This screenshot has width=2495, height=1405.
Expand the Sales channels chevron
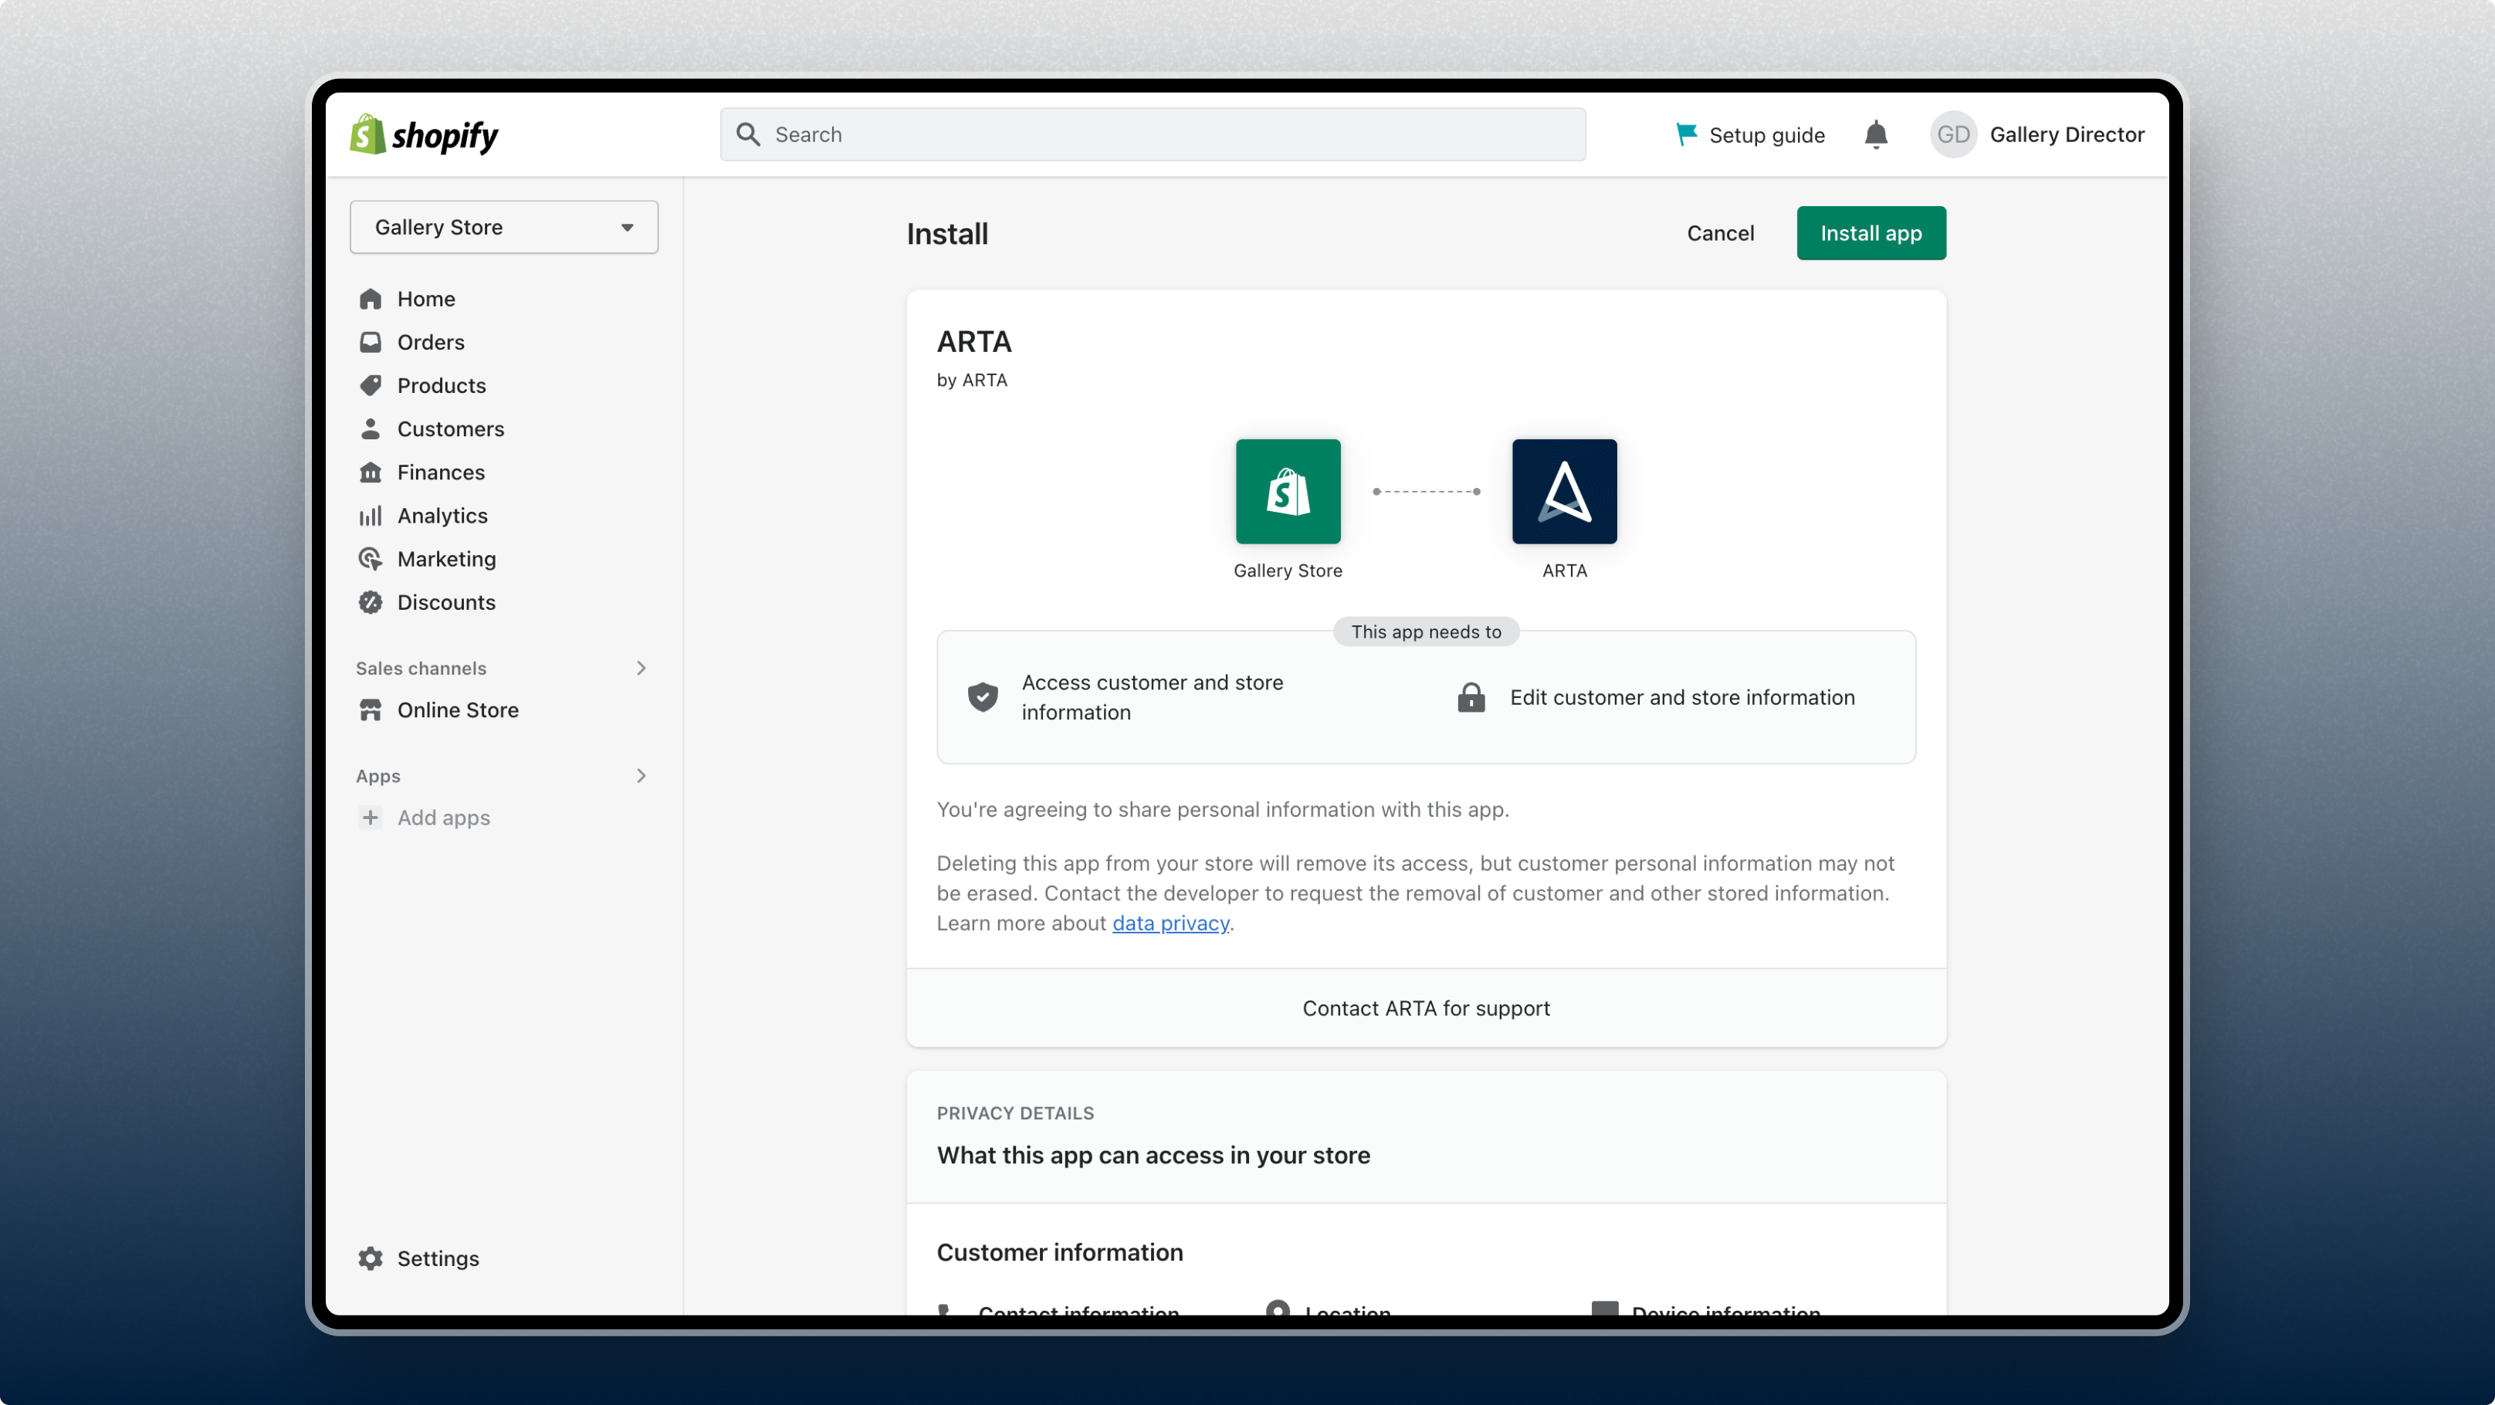640,668
